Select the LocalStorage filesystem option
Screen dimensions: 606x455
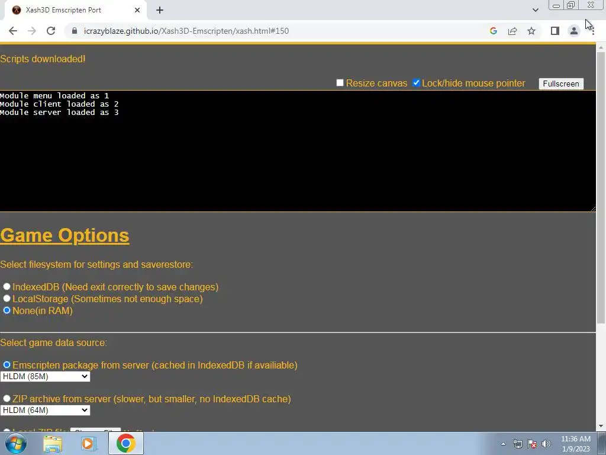click(x=7, y=299)
